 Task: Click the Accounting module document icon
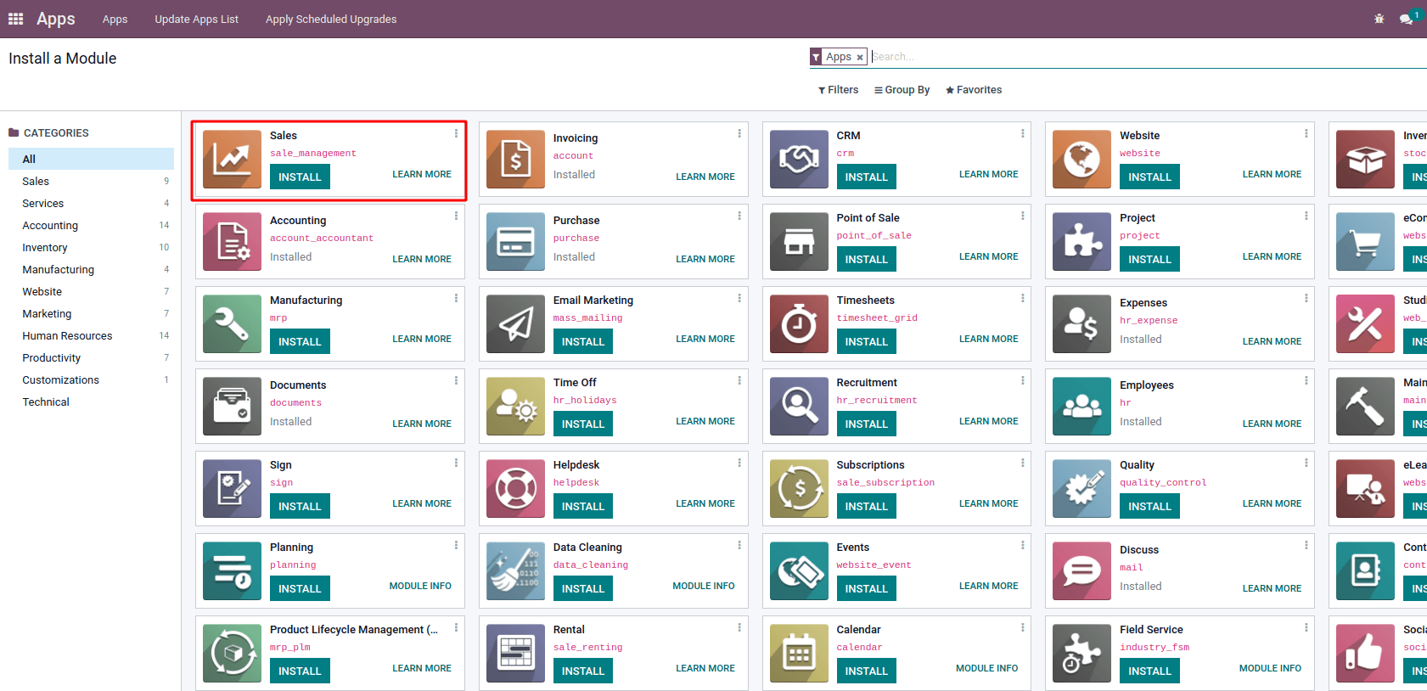(x=233, y=241)
